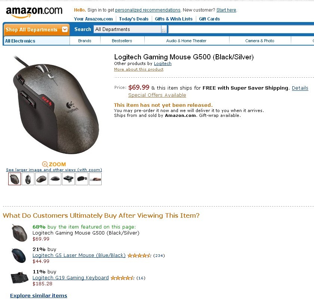
Task: Open the All Departments search category dropdown
Action: pos(130,30)
